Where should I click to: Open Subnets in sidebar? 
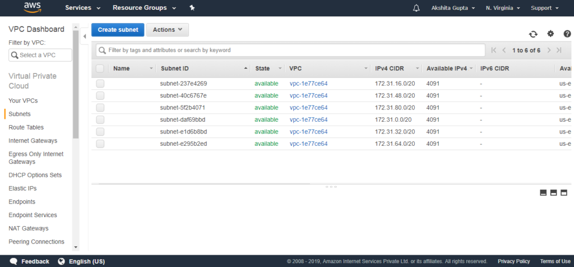(x=20, y=114)
